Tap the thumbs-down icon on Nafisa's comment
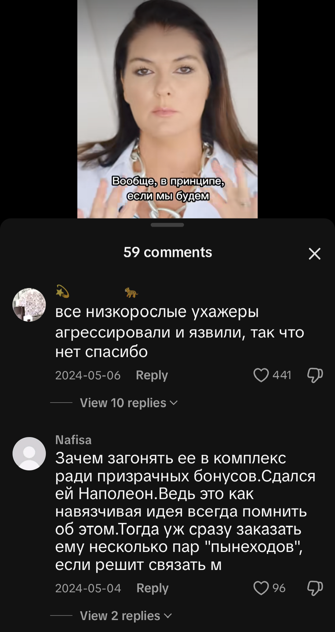Image resolution: width=335 pixels, height=632 pixels. 315,588
